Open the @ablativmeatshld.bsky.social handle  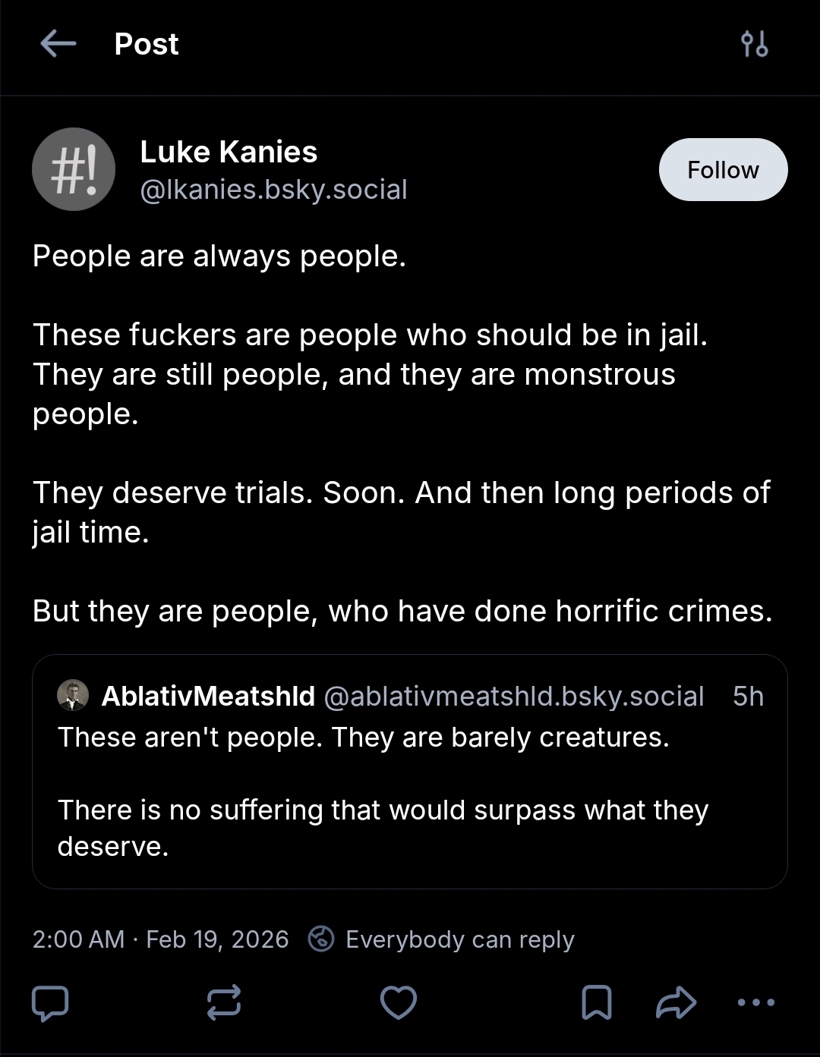pos(514,696)
